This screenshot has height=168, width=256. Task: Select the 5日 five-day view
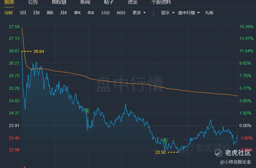(x=23, y=13)
